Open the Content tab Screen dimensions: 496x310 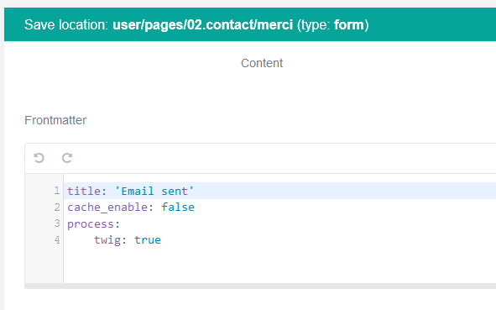pyautogui.click(x=262, y=63)
